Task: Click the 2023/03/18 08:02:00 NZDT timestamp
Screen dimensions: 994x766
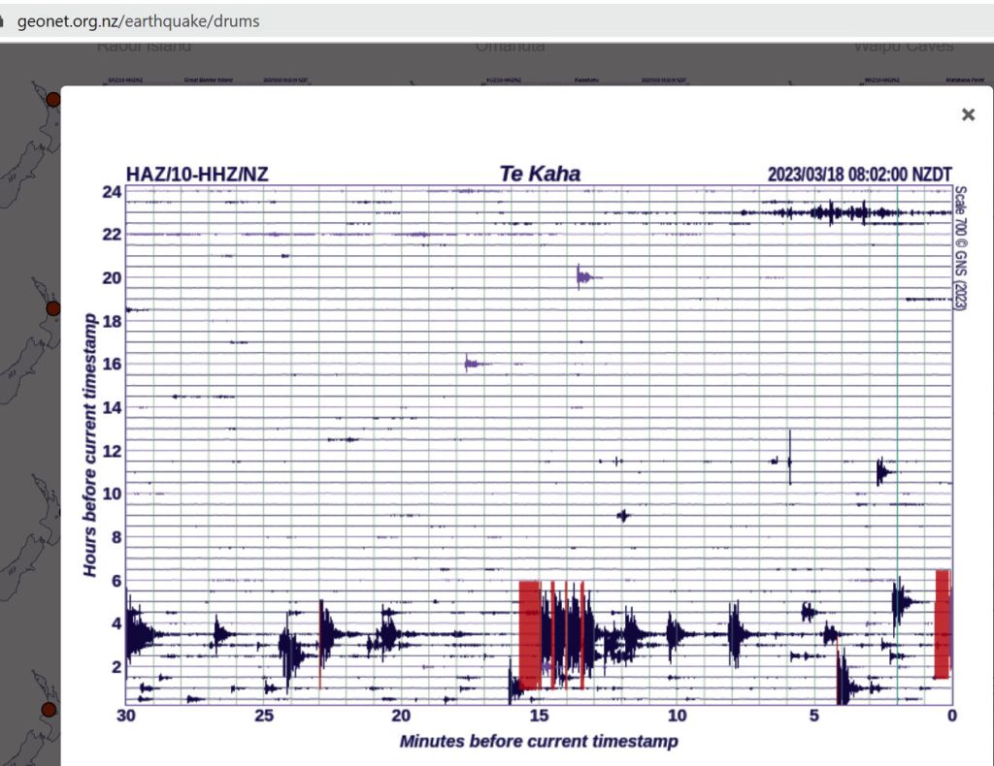Action: (858, 175)
